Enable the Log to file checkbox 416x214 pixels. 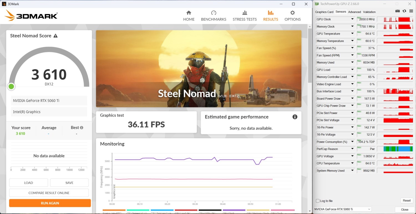318,201
